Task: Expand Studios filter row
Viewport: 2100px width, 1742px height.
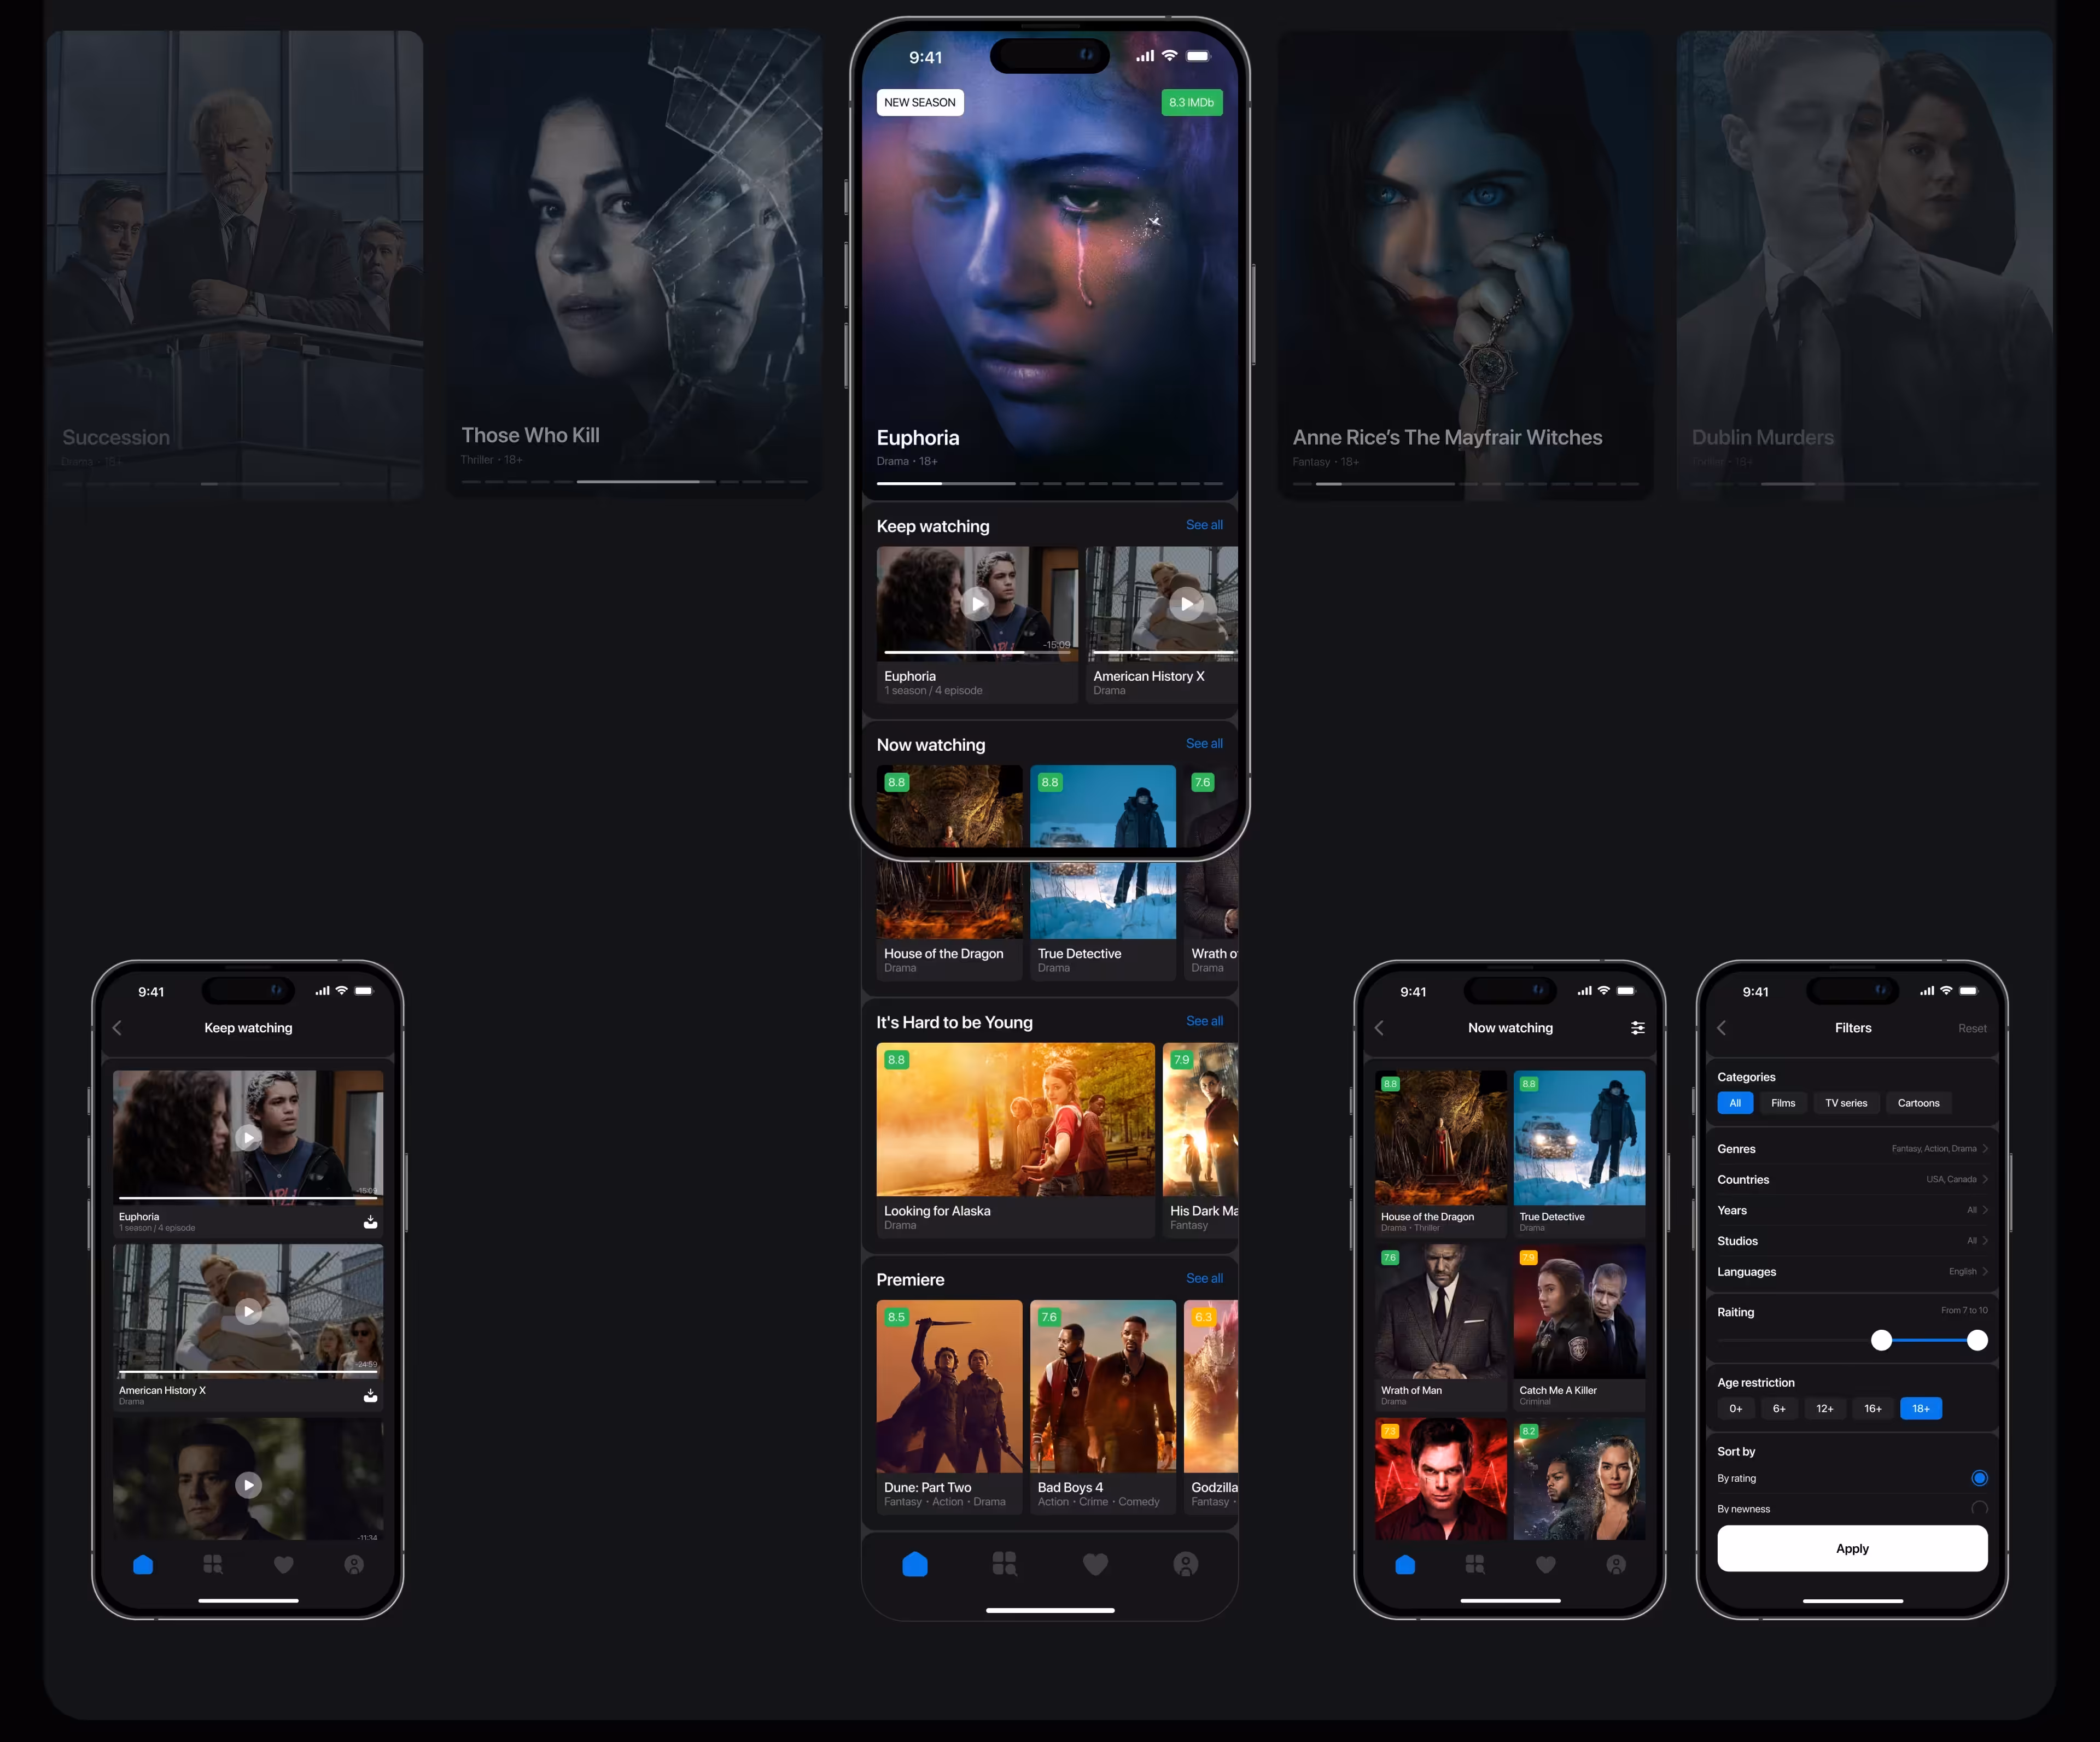Action: [x=1852, y=1241]
